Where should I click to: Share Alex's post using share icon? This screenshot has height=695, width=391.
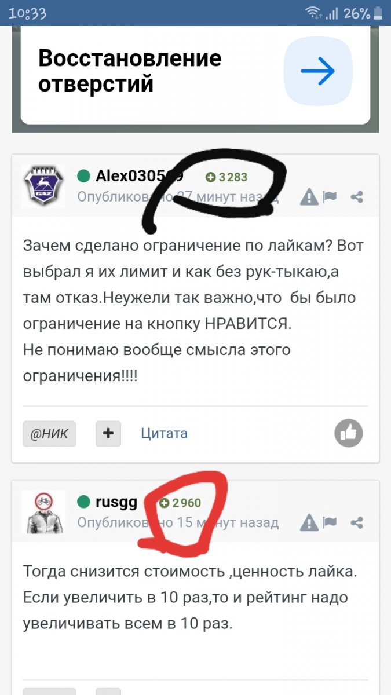357,197
